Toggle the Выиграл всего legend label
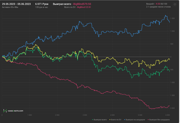The width and height of the screenshot is (180, 123). (101, 120)
